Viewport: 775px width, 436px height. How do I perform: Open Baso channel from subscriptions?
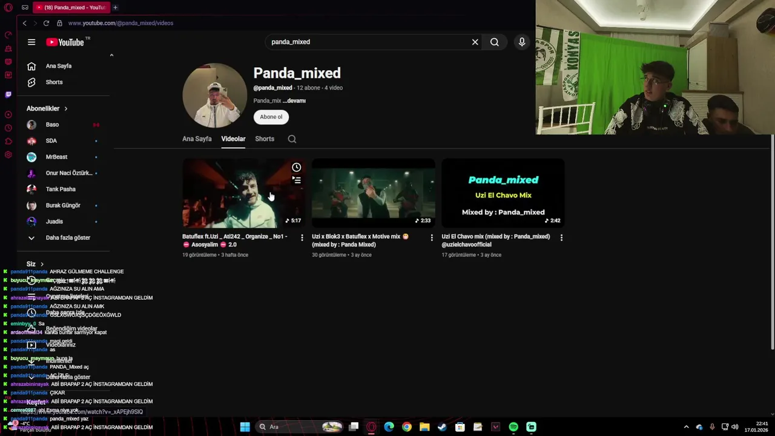pos(62,125)
